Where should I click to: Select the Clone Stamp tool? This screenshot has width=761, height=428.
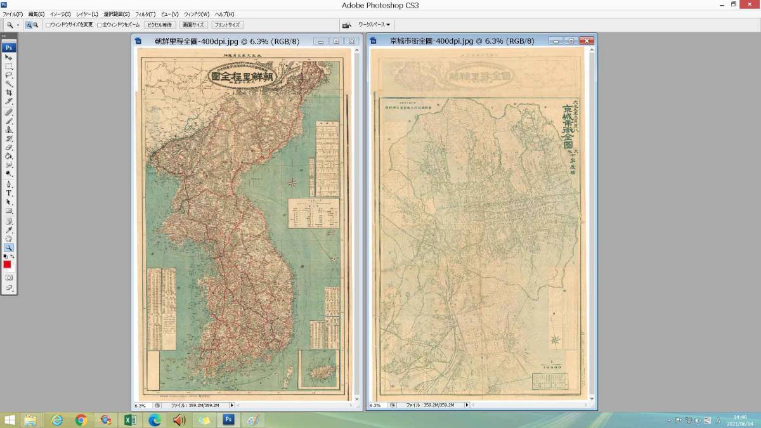click(x=9, y=129)
